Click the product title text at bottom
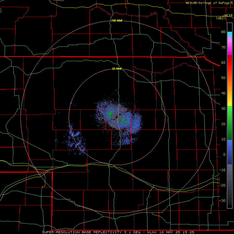The height and width of the screenshot is (234, 234). [118, 232]
